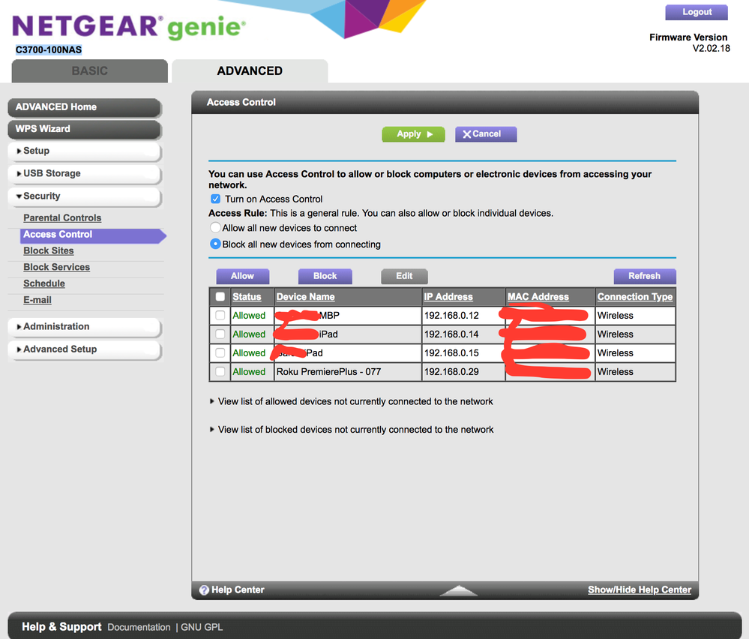Check the box for device 192.168.0.12
749x639 pixels.
[x=220, y=316]
